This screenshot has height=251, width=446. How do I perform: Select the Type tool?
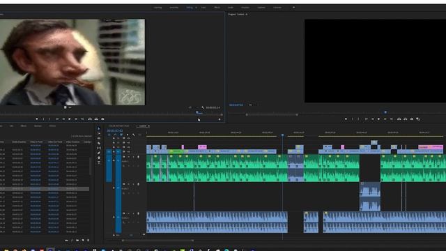point(99,162)
